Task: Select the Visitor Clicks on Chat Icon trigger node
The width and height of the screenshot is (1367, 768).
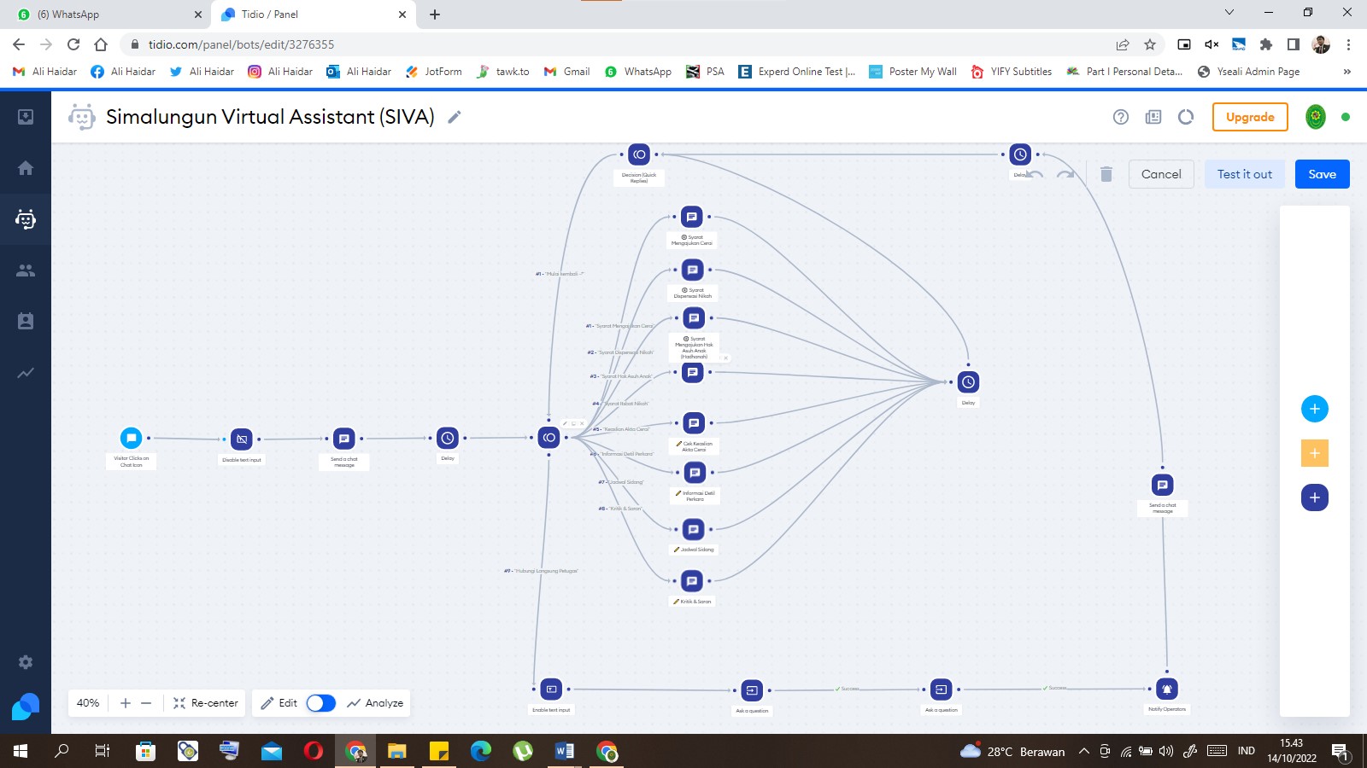Action: click(131, 438)
